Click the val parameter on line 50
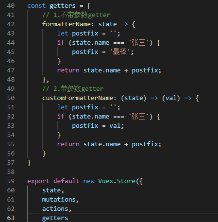This screenshot has height=222, width=218. (171, 98)
